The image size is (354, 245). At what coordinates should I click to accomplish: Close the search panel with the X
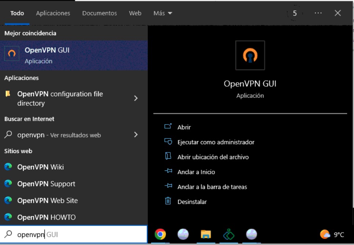tap(338, 13)
